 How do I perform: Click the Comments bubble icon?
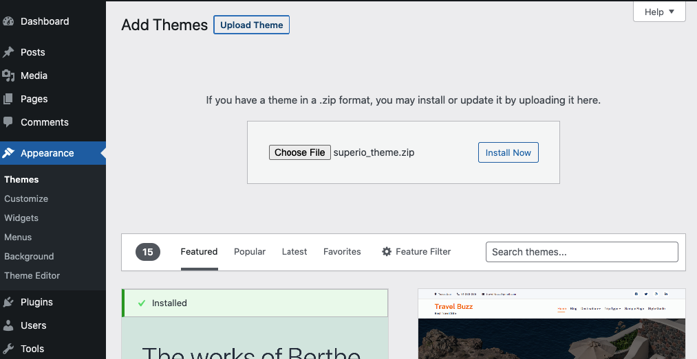click(8, 122)
